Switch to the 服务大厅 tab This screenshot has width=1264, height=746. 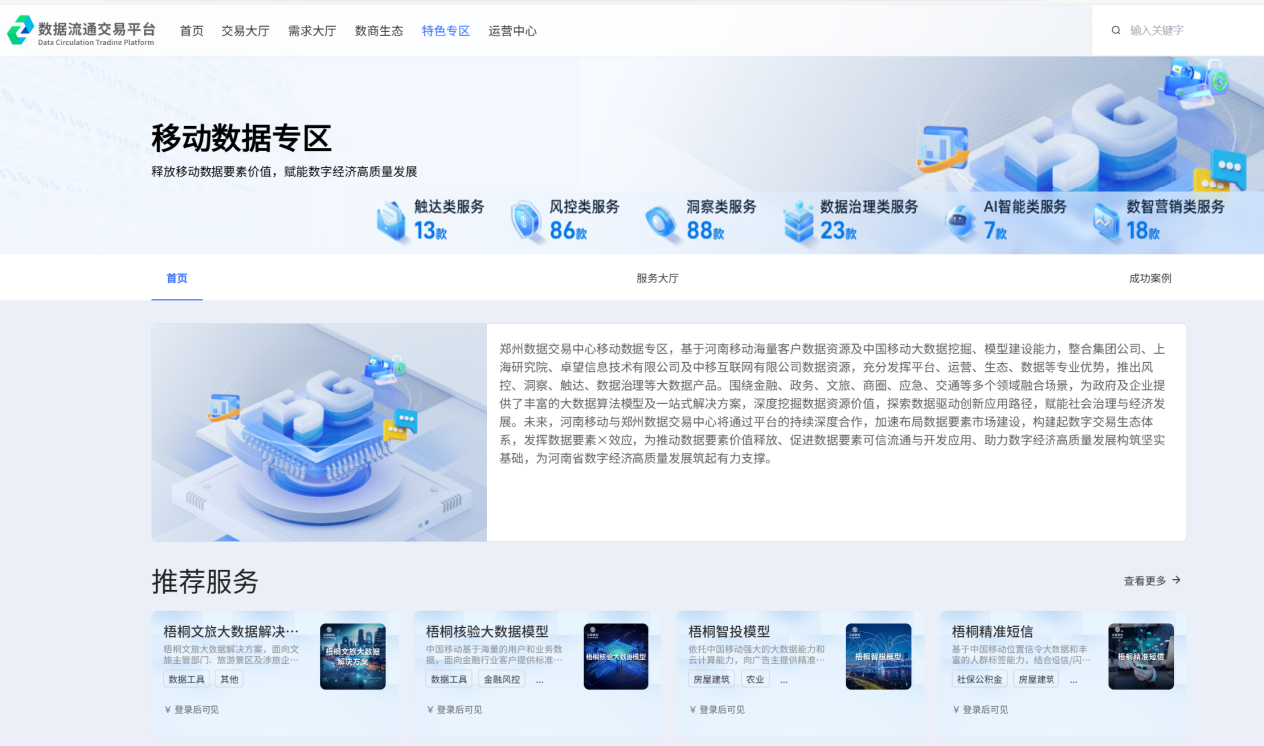[x=658, y=278]
